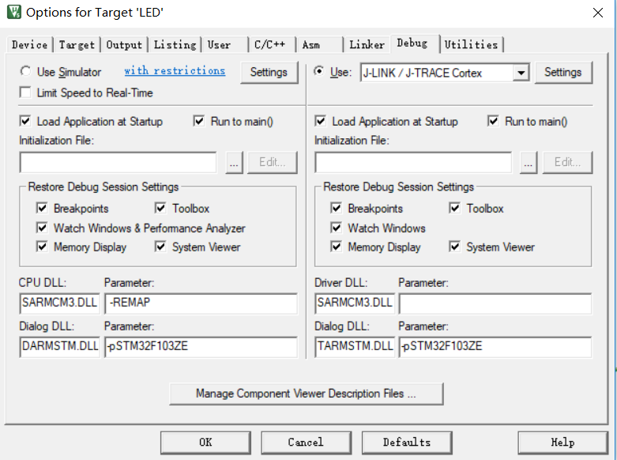The image size is (617, 460).
Task: Open Settings for J-LINK debugger
Action: 563,73
